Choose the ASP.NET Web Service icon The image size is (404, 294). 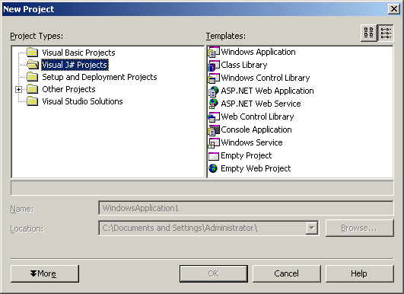tap(214, 104)
